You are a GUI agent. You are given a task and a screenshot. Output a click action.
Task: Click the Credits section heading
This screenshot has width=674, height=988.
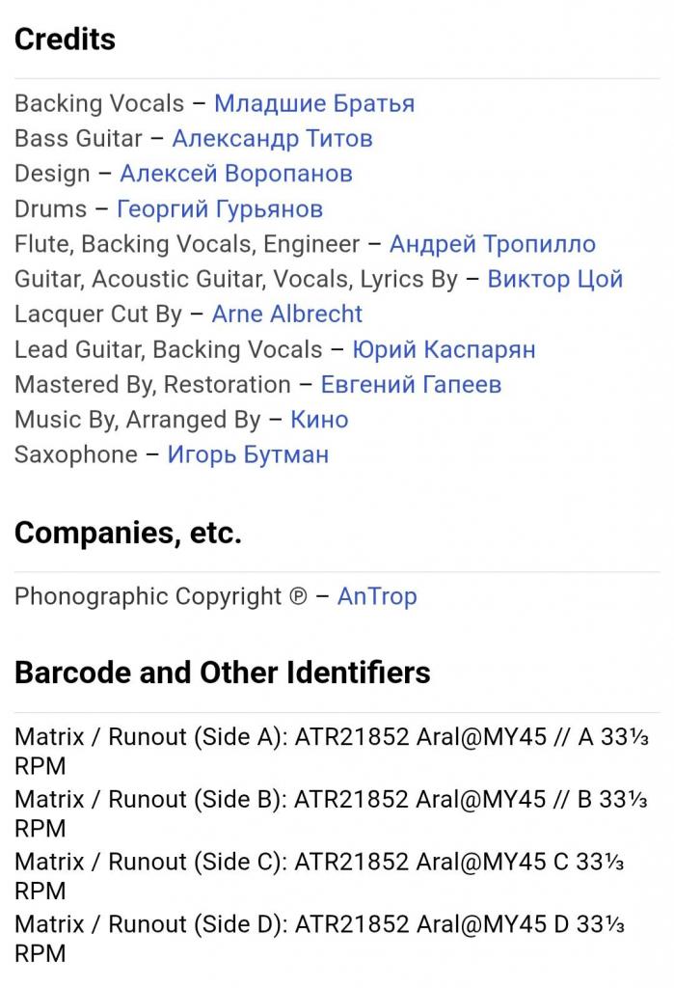coord(65,39)
